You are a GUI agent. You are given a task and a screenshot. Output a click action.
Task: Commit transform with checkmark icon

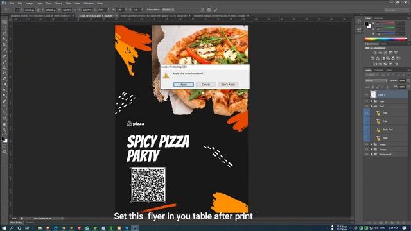coord(215,10)
